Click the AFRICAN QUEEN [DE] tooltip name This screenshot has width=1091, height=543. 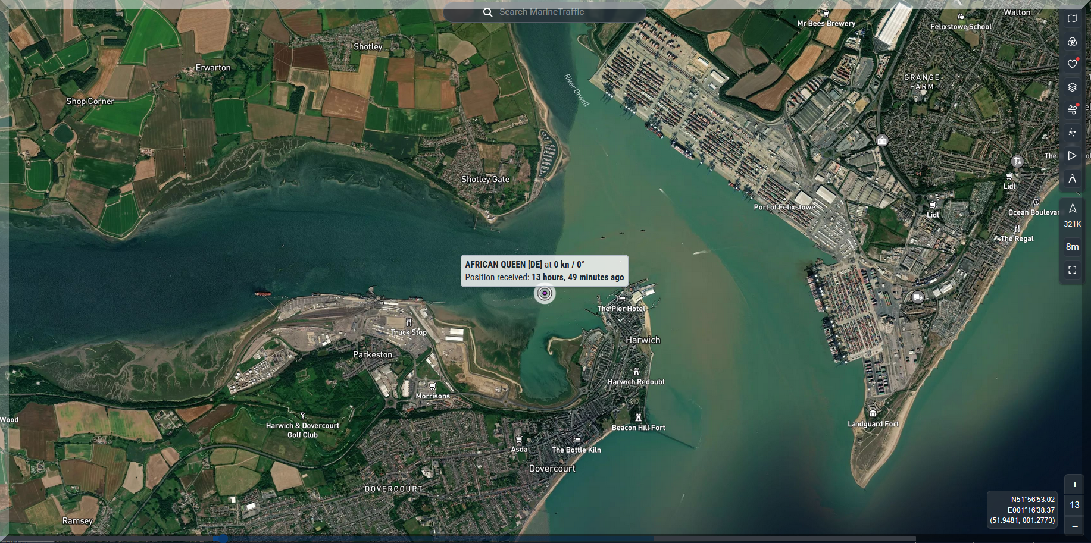tap(503, 265)
